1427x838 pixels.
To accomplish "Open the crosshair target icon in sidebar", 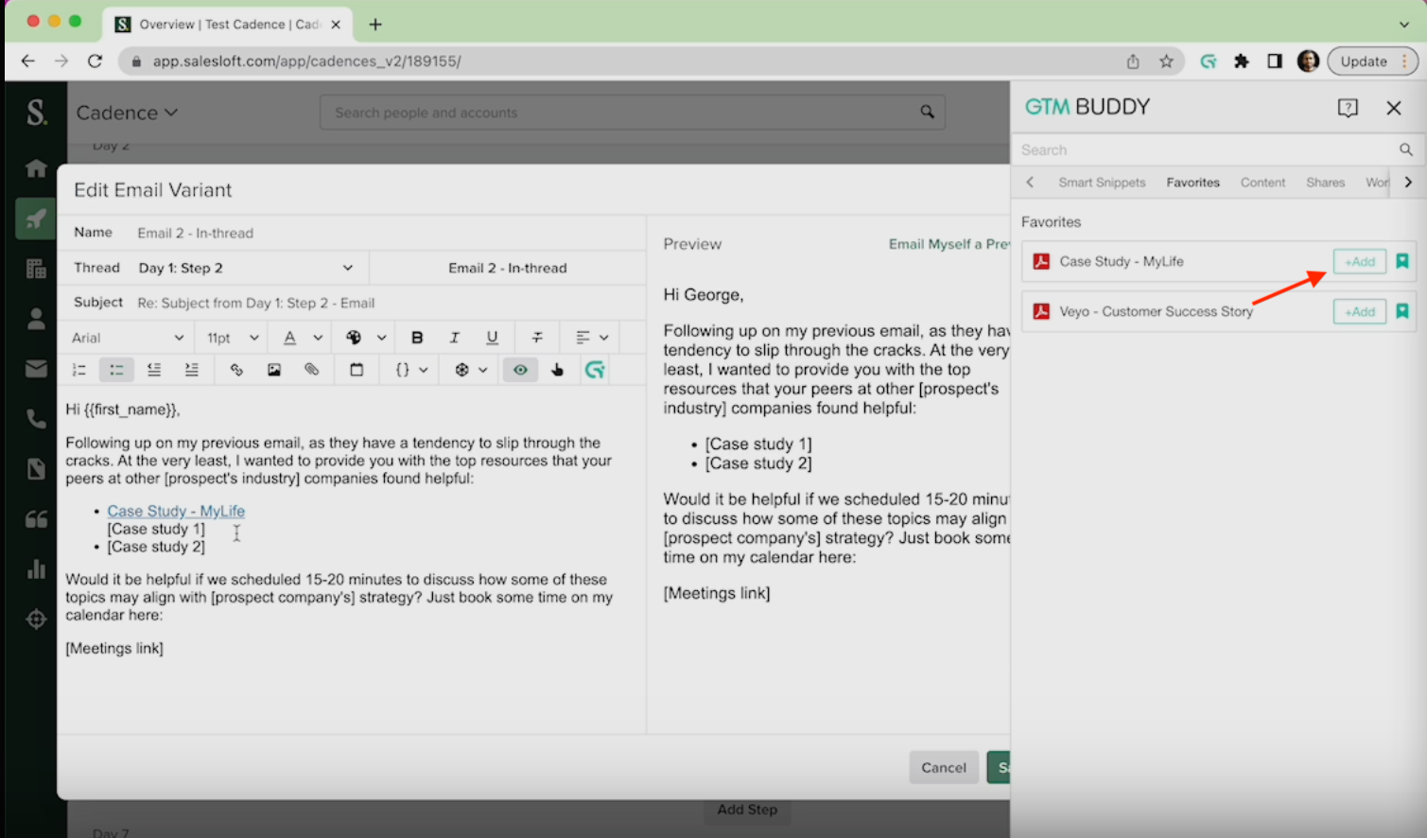I will [x=36, y=620].
